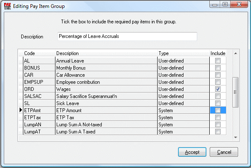
Task: Tick Include for Salary Sacrifice Superannuat'n
Action: (218, 96)
